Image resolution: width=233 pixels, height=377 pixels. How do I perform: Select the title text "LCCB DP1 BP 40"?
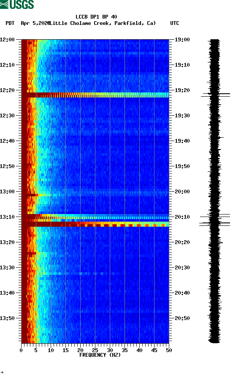click(96, 17)
